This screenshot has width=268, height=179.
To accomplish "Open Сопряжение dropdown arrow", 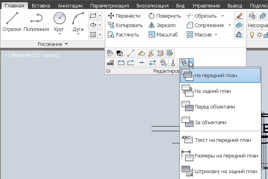I will pos(230,25).
